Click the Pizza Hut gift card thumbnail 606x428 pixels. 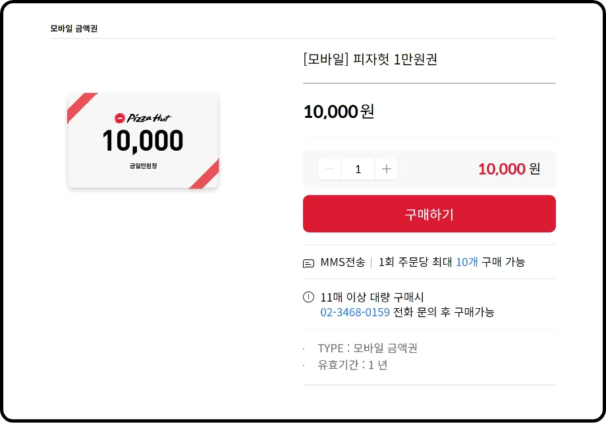[144, 141]
